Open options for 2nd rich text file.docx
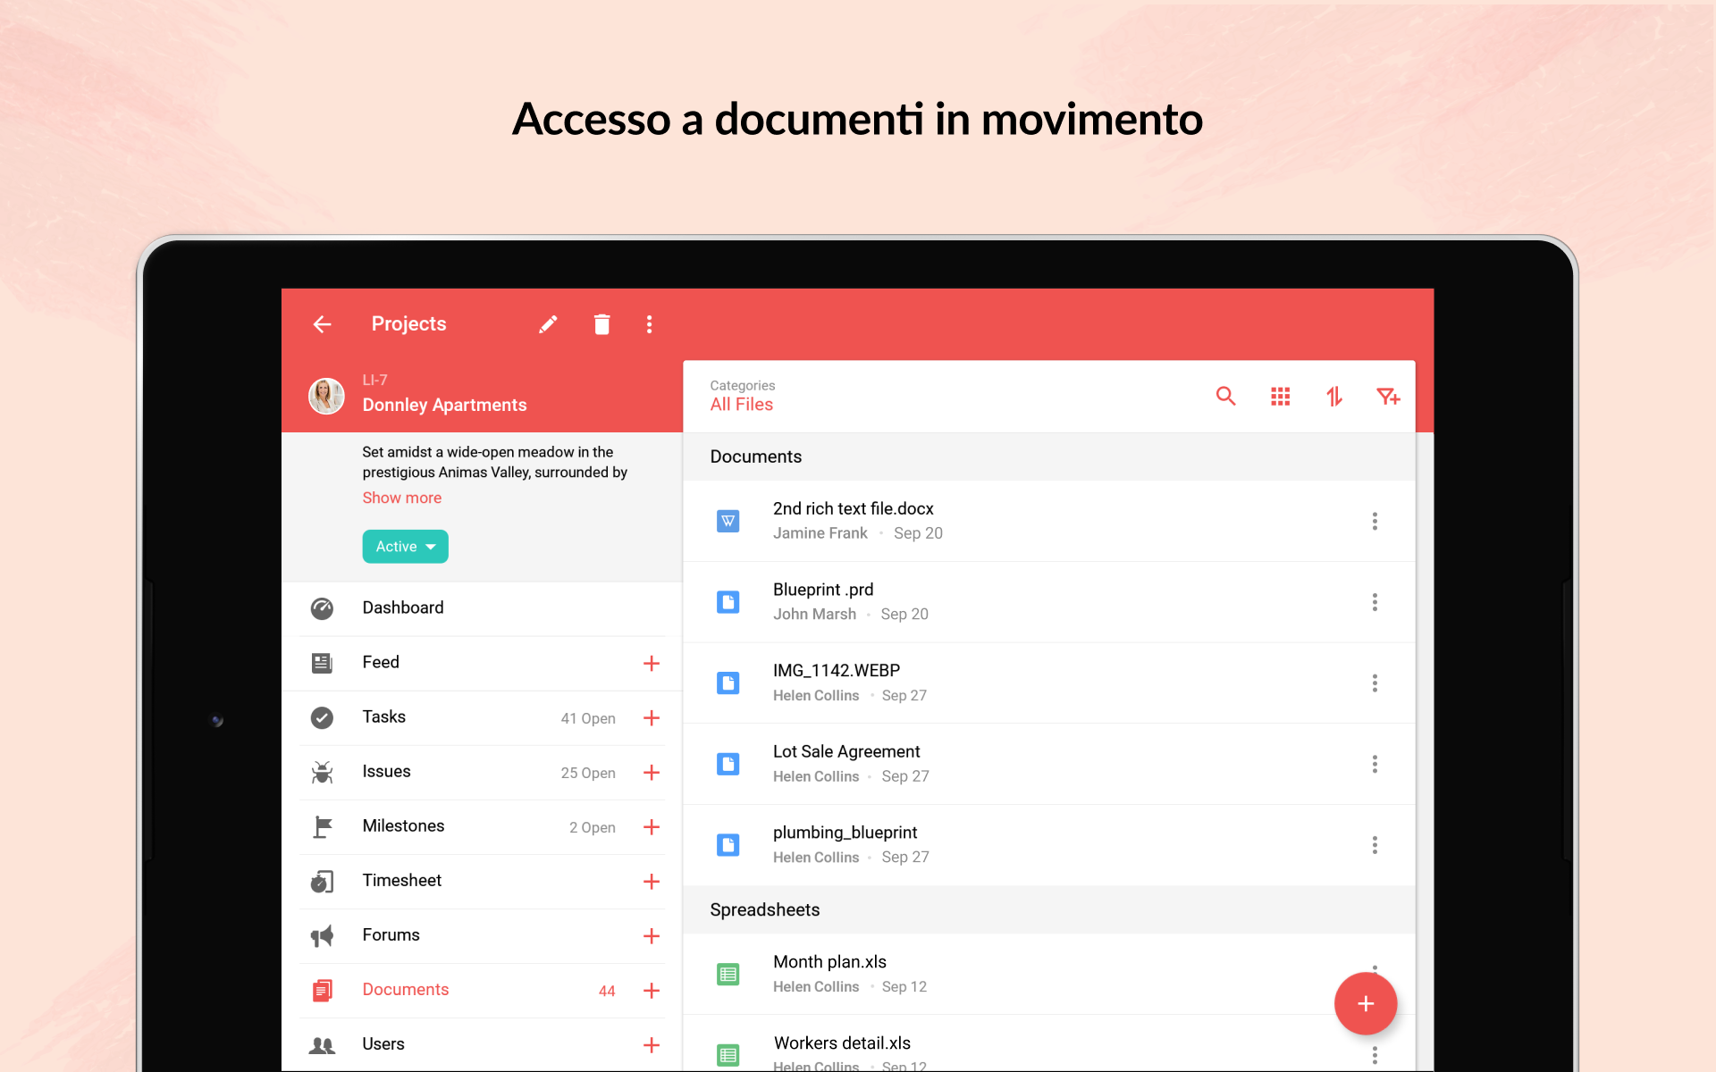Viewport: 1716px width, 1072px height. [1375, 521]
